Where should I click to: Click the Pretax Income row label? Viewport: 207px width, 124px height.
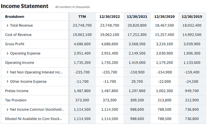pos(17,91)
